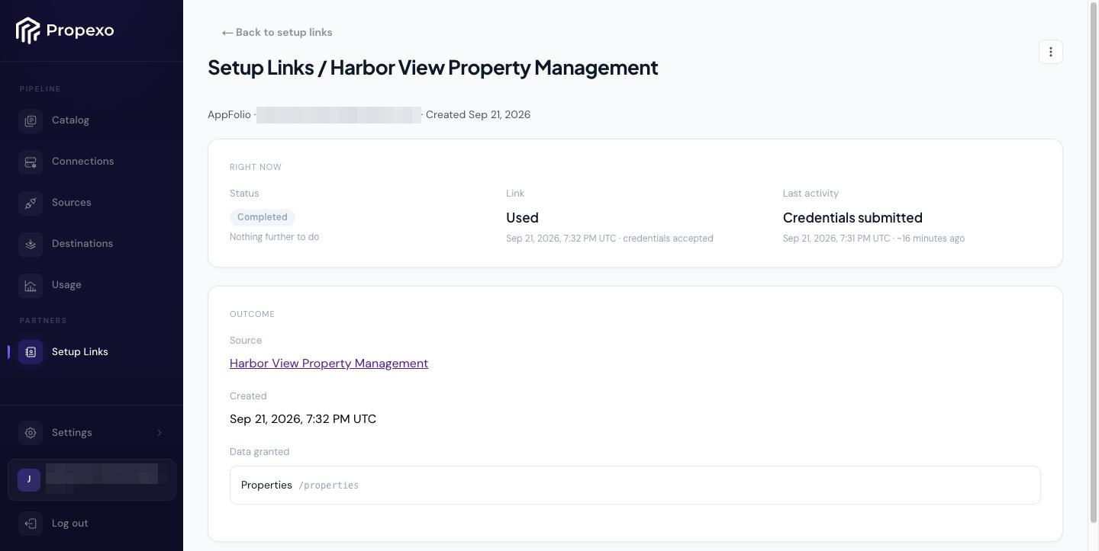The image size is (1099, 551).
Task: Select Destinations in the sidebar
Action: 82,244
